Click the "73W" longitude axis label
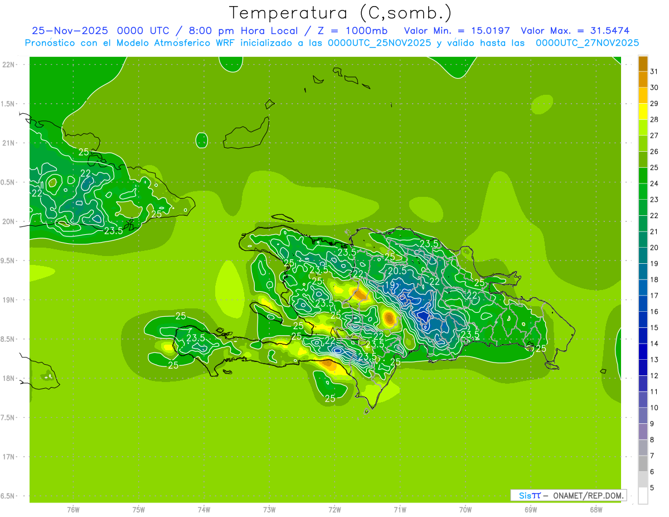The height and width of the screenshot is (517, 669). [269, 510]
